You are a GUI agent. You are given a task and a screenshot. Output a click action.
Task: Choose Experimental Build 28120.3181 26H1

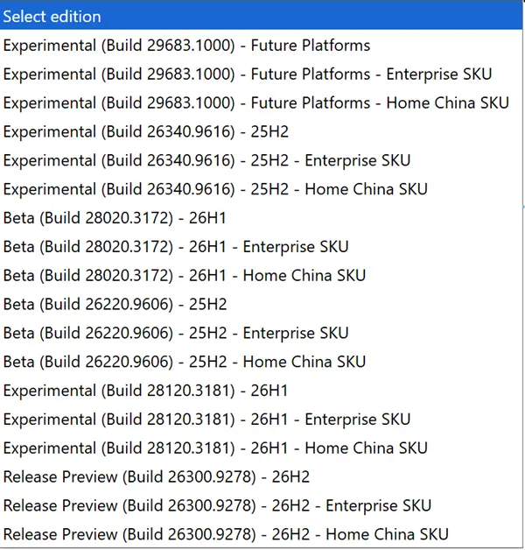pyautogui.click(x=261, y=391)
